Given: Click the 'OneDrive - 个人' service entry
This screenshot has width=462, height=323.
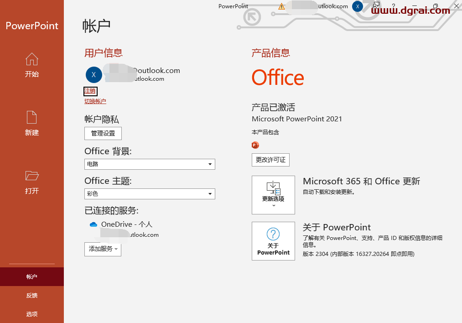Looking at the screenshot, I should 127,224.
